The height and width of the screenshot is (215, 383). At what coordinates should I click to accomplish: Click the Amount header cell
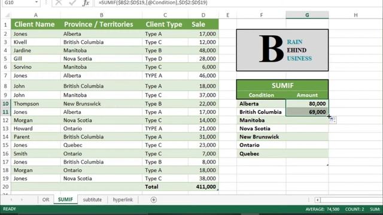[307, 95]
